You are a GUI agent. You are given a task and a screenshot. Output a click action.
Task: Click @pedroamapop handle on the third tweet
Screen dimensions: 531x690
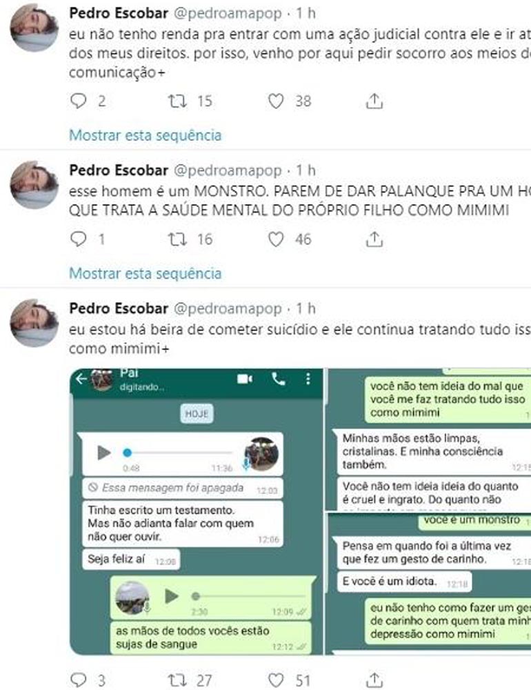228,309
